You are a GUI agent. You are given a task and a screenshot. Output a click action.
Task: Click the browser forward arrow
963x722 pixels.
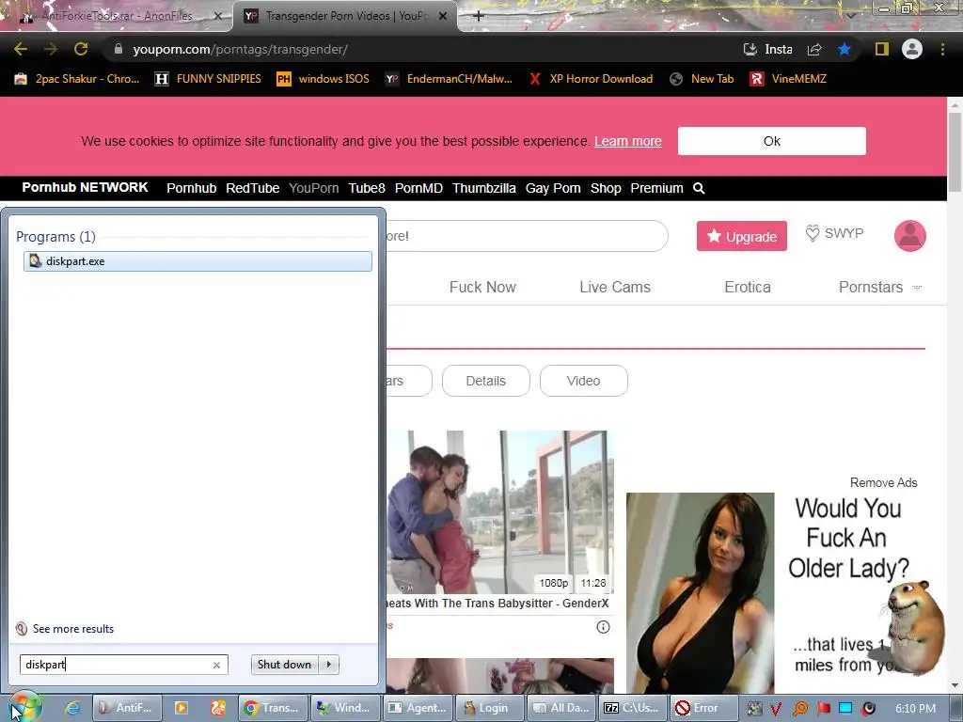(51, 49)
